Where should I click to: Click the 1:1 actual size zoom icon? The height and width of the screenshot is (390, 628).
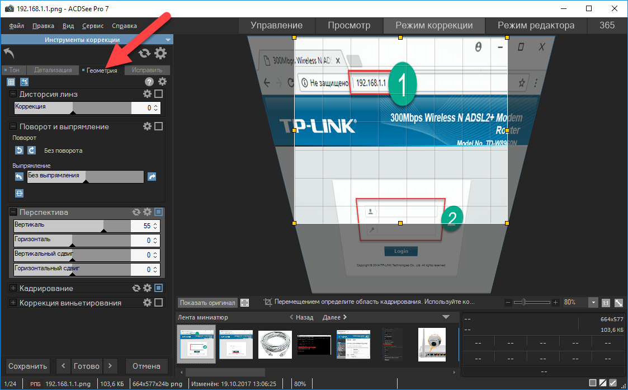pyautogui.click(x=606, y=303)
